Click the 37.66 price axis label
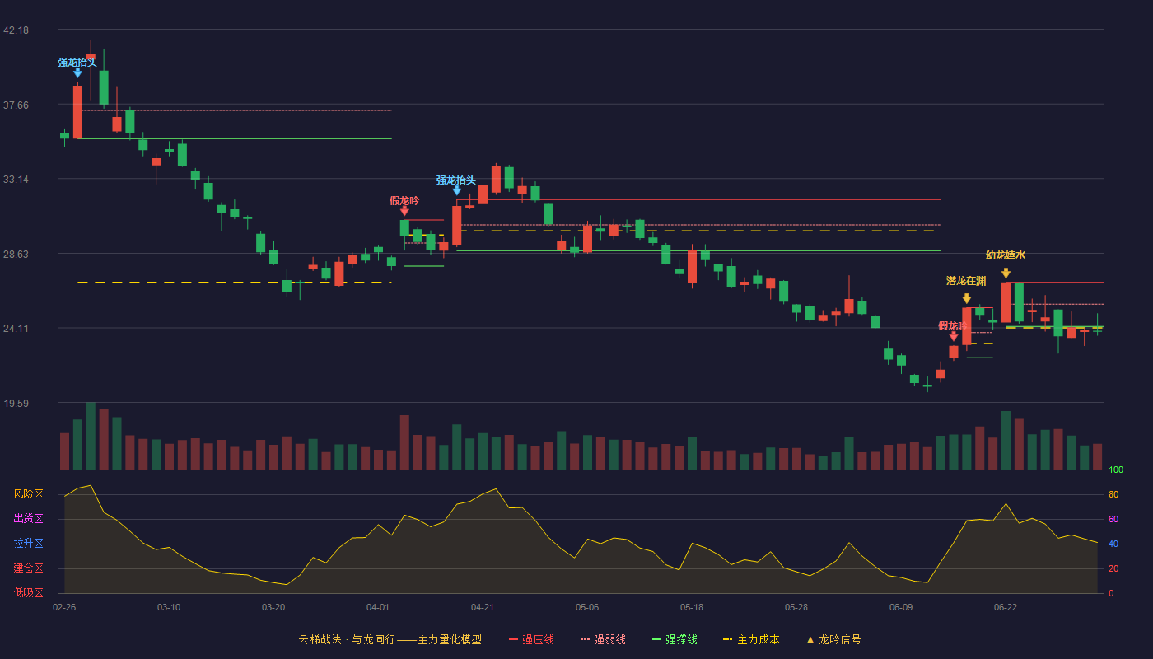 pos(16,105)
